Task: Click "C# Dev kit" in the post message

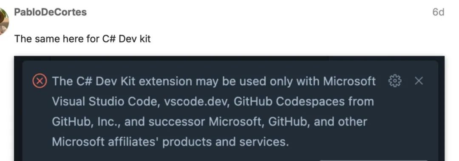Action: pos(127,39)
